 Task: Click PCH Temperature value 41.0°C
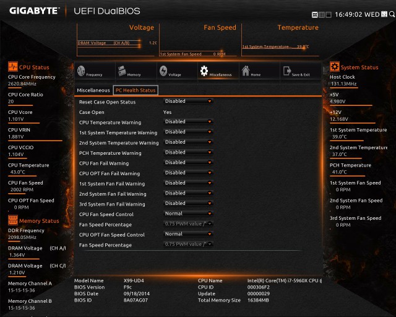[340, 172]
